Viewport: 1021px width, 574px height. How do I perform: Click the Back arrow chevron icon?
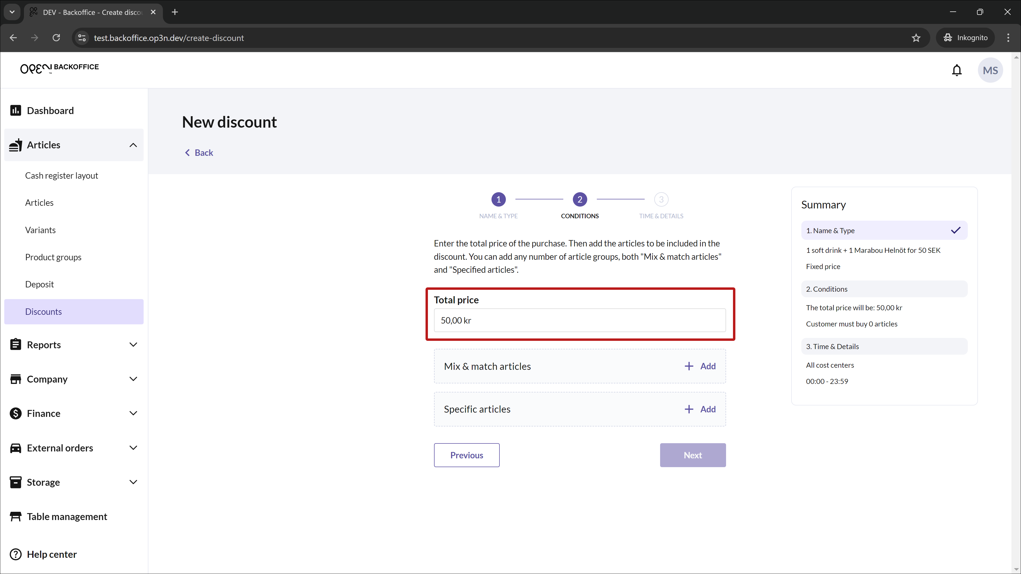click(x=187, y=153)
